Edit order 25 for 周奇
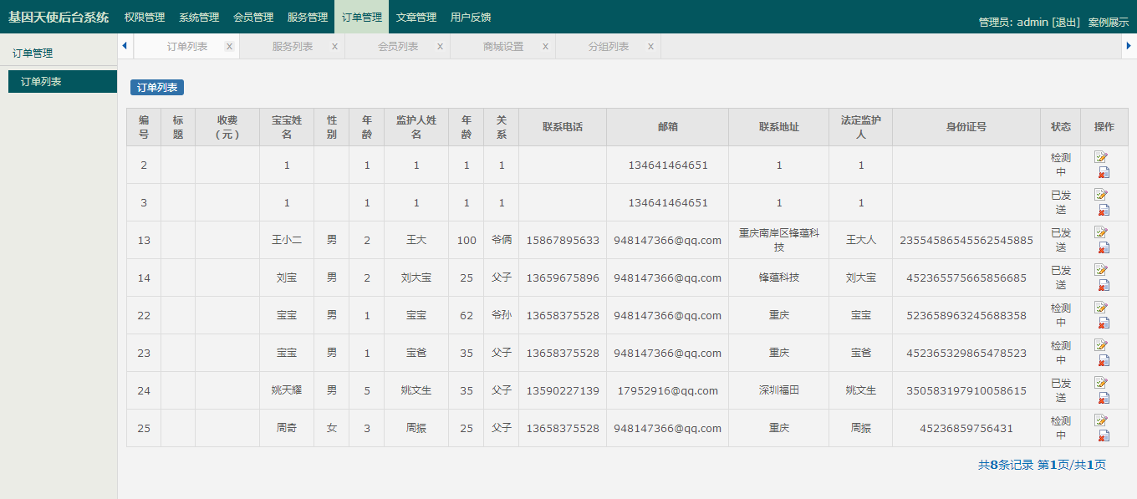1137x499 pixels. click(1101, 420)
